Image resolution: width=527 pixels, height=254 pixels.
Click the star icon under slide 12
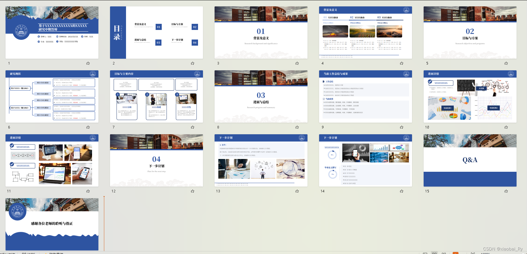[193, 191]
